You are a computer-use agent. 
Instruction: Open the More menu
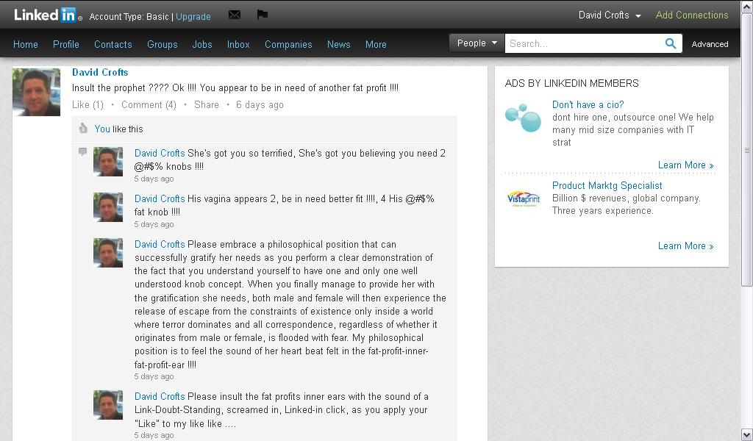pos(376,44)
